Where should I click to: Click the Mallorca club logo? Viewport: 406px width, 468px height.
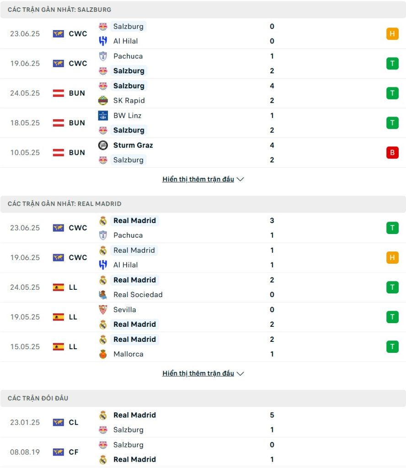click(x=103, y=354)
